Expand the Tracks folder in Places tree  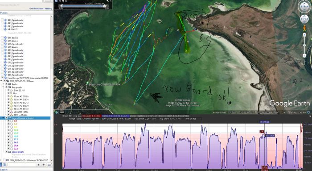tap(3, 84)
